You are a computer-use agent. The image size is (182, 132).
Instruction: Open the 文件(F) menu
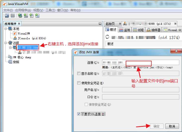tap(8, 10)
